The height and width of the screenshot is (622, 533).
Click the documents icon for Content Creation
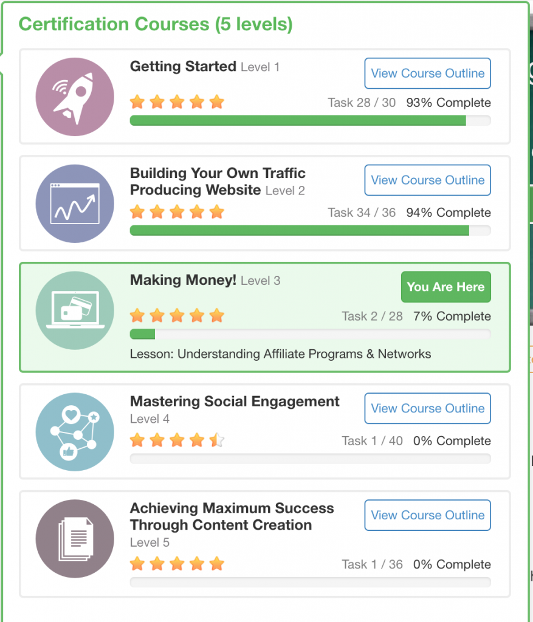tap(75, 539)
